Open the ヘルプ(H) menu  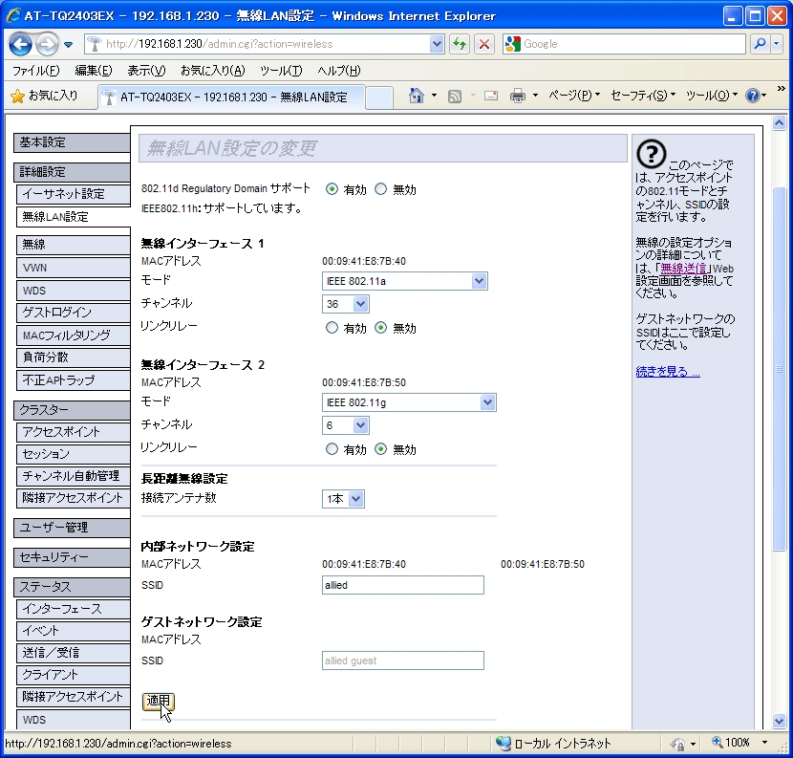(x=338, y=71)
